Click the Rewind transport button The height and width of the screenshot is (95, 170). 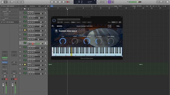click(x=52, y=2)
